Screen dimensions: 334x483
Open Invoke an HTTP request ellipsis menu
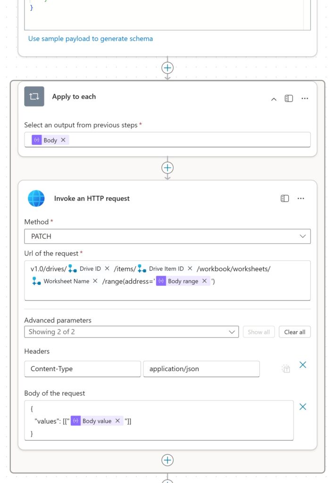point(301,199)
